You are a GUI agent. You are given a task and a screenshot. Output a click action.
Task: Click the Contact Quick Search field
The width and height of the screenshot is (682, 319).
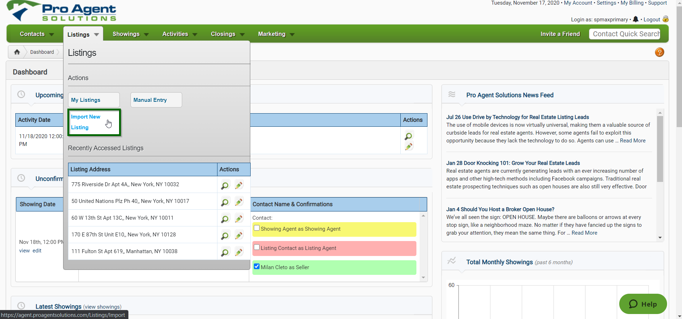(625, 34)
